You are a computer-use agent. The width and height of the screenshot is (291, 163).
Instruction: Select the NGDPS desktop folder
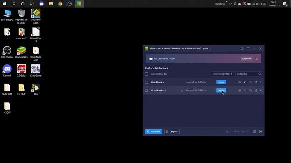(7, 108)
